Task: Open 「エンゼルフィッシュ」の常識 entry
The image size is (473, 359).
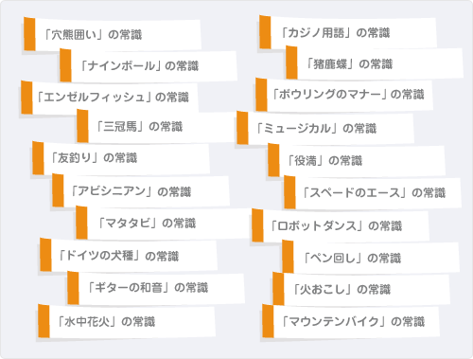Action: (110, 97)
